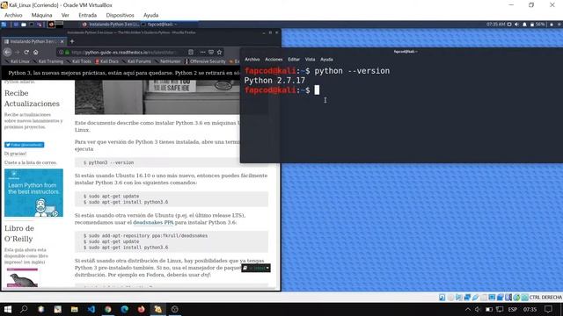Open the file manager in Kali panel

24,25
